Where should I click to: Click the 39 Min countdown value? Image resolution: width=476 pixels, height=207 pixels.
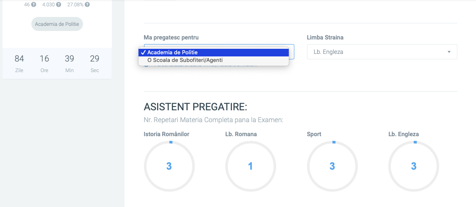[69, 59]
